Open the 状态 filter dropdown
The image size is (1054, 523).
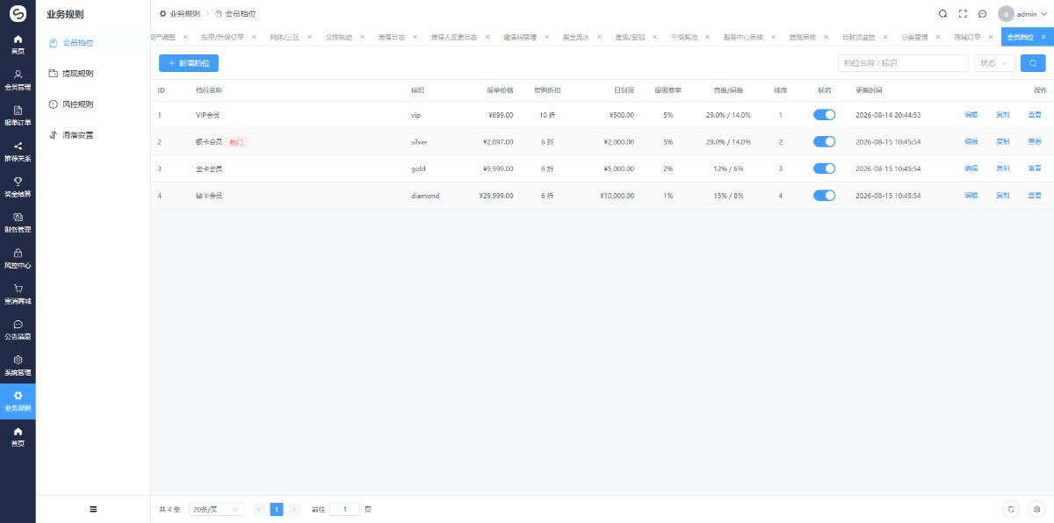(x=994, y=63)
